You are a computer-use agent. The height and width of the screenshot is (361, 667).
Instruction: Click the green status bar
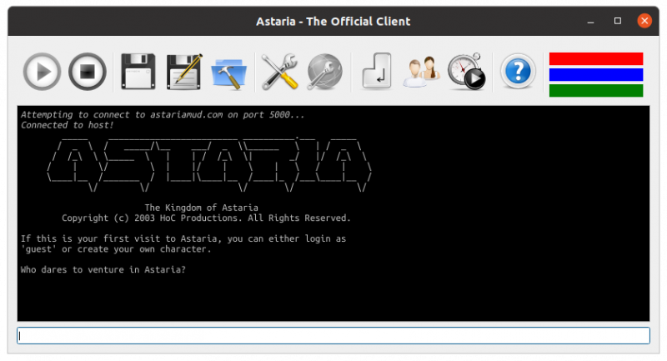pos(595,90)
